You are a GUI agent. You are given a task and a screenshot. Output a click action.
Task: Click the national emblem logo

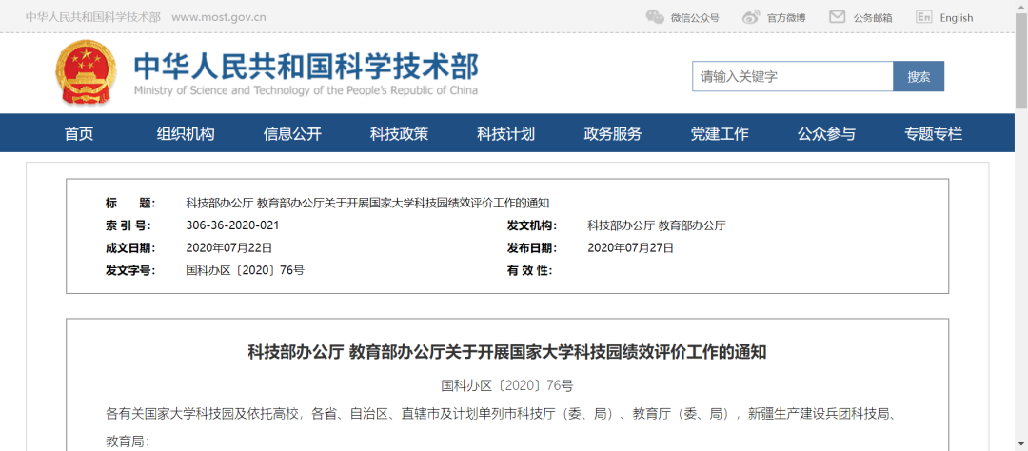click(x=86, y=71)
